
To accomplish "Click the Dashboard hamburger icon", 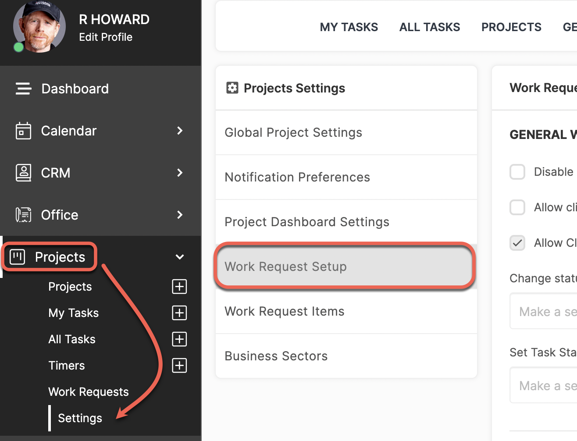I will pyautogui.click(x=23, y=89).
